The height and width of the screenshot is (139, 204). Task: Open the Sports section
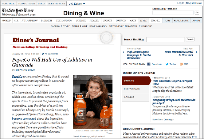click(x=107, y=20)
